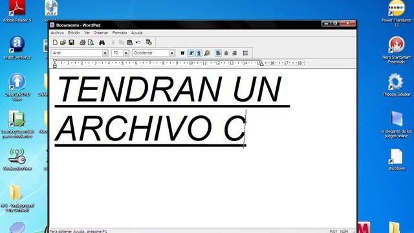Click the Paste clipboard icon

click(129, 42)
